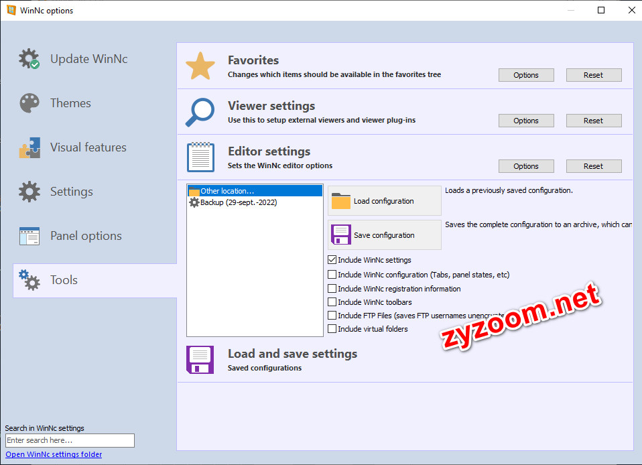
Task: Switch to Panel options section
Action: [x=86, y=236]
